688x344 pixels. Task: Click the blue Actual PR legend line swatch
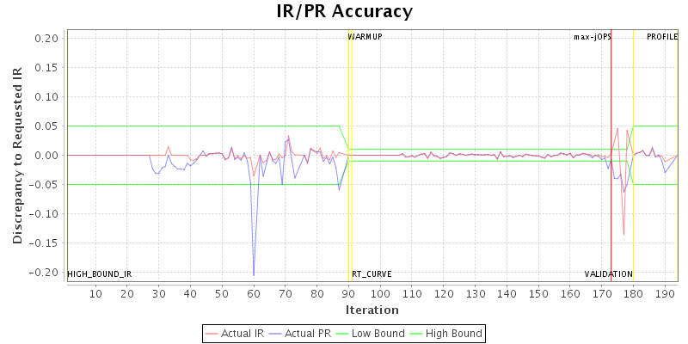click(282, 333)
